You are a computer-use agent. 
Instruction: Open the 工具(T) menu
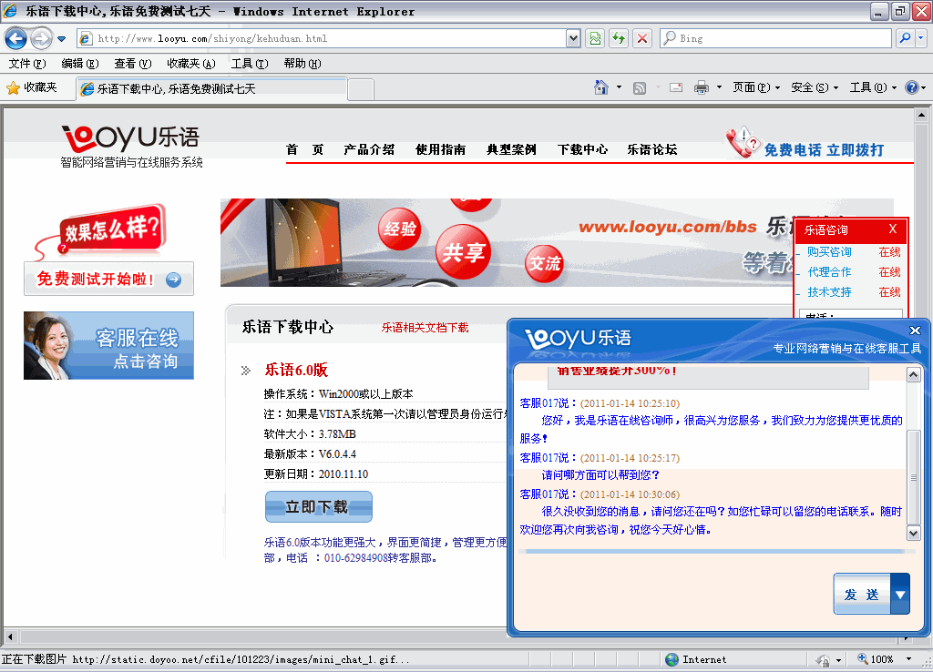click(250, 64)
